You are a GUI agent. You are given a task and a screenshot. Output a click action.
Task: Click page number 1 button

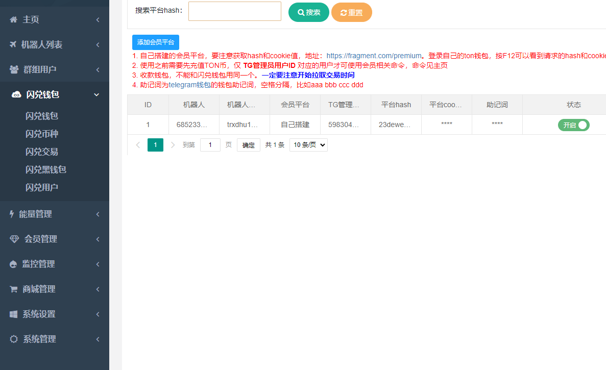[155, 145]
